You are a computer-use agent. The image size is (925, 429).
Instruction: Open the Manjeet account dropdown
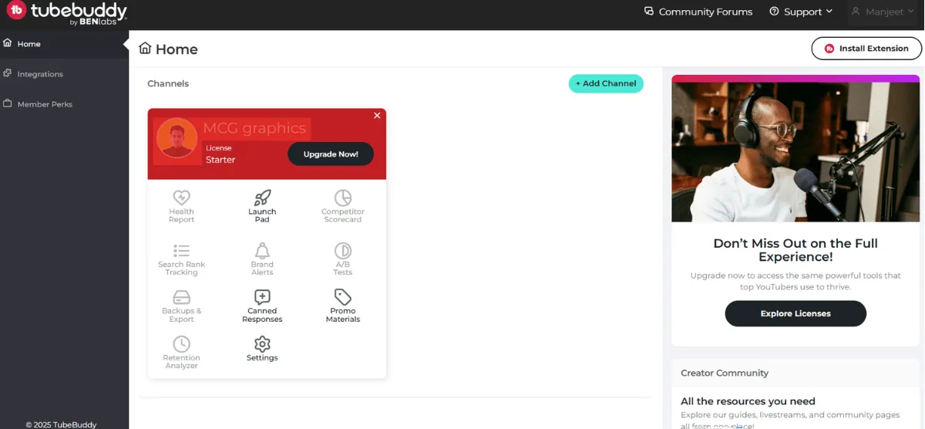pos(884,12)
